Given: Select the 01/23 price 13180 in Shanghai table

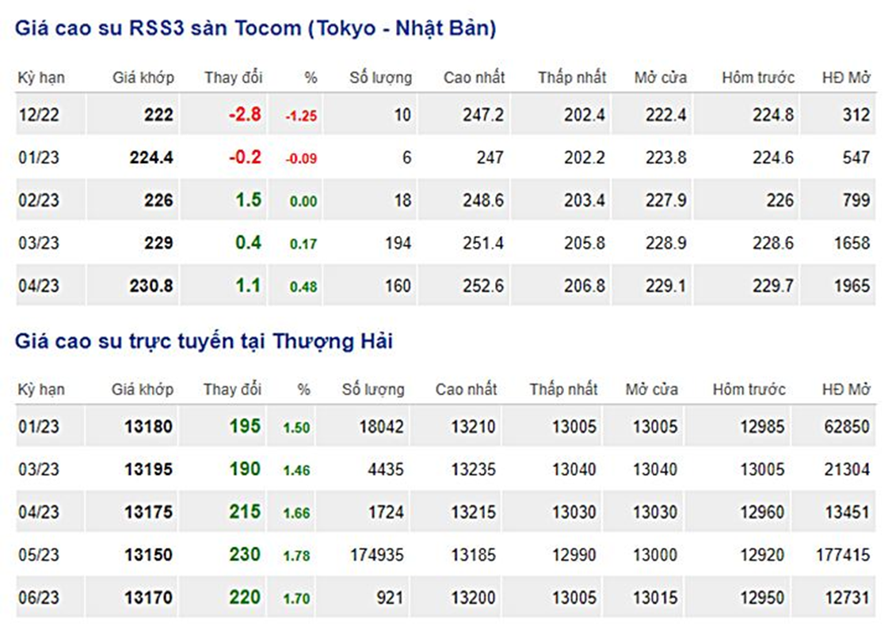Looking at the screenshot, I should coord(148,427).
